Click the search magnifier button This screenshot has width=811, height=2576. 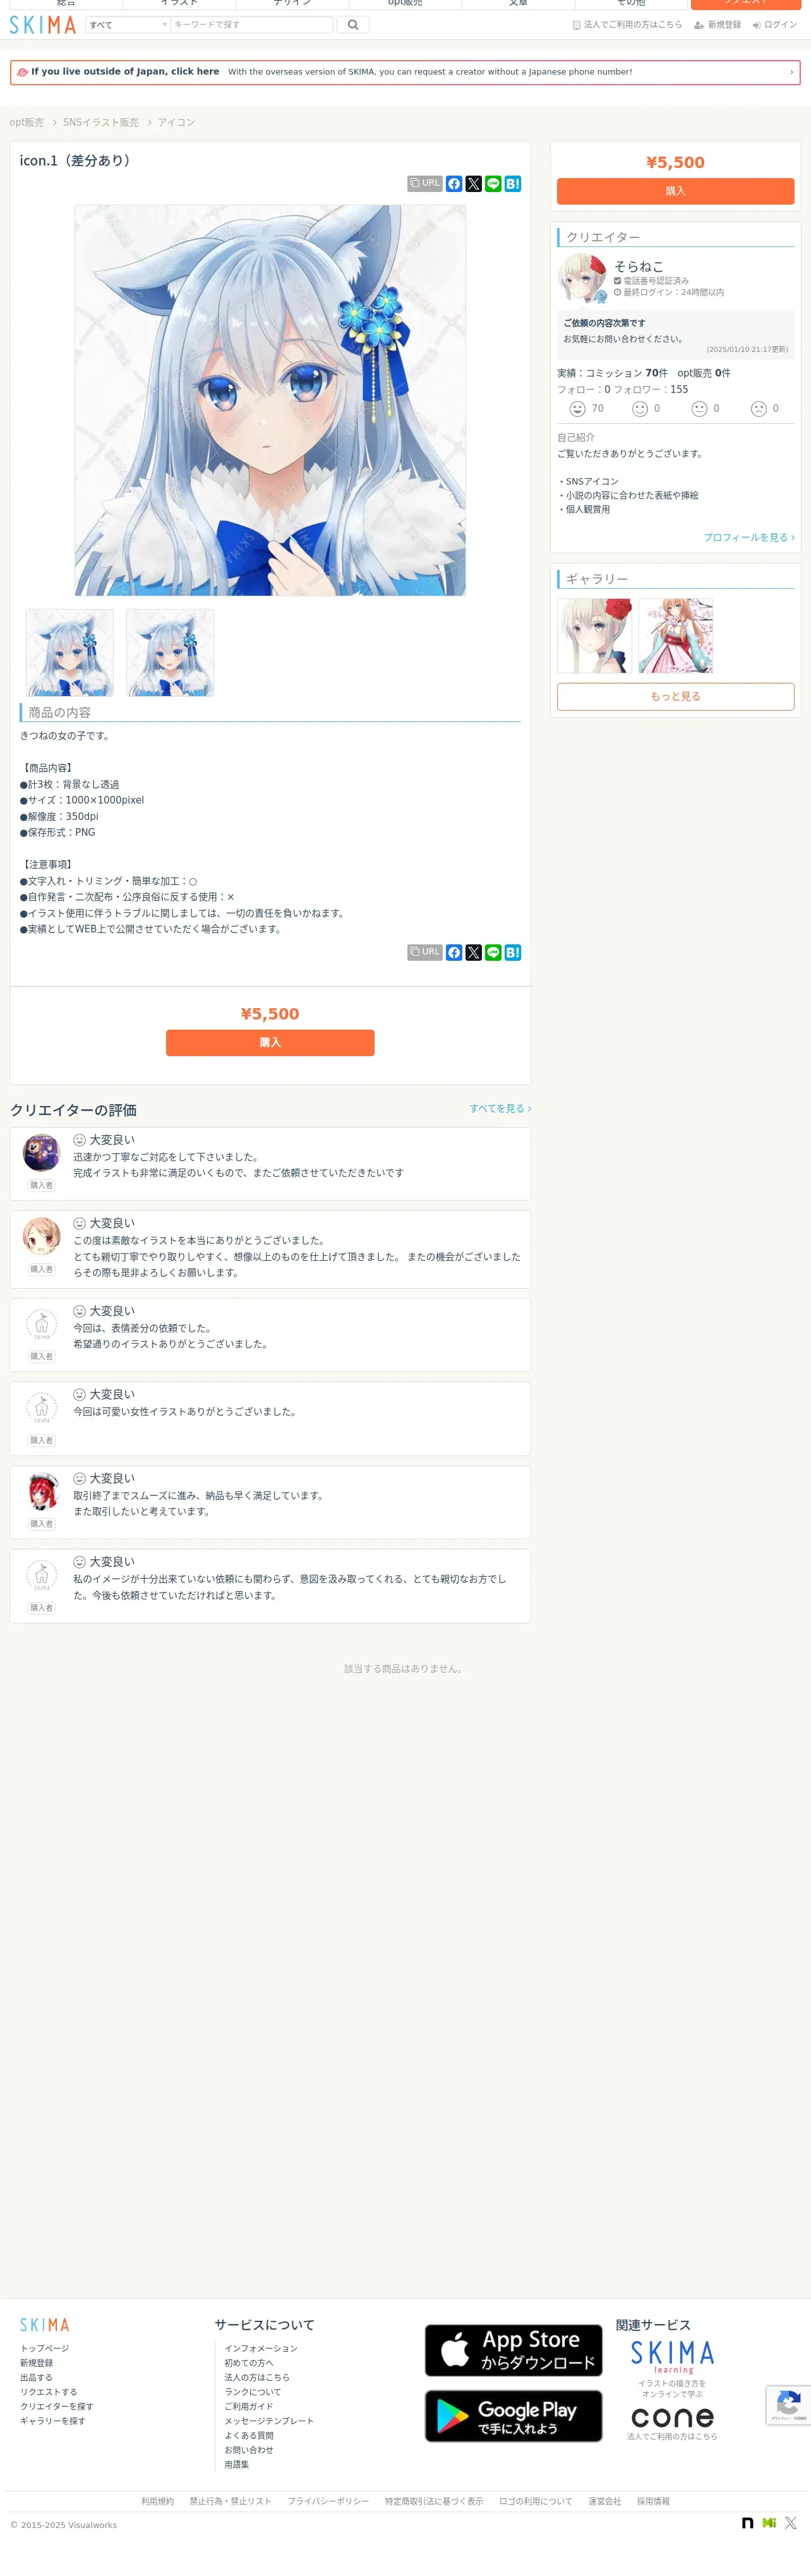[x=353, y=25]
